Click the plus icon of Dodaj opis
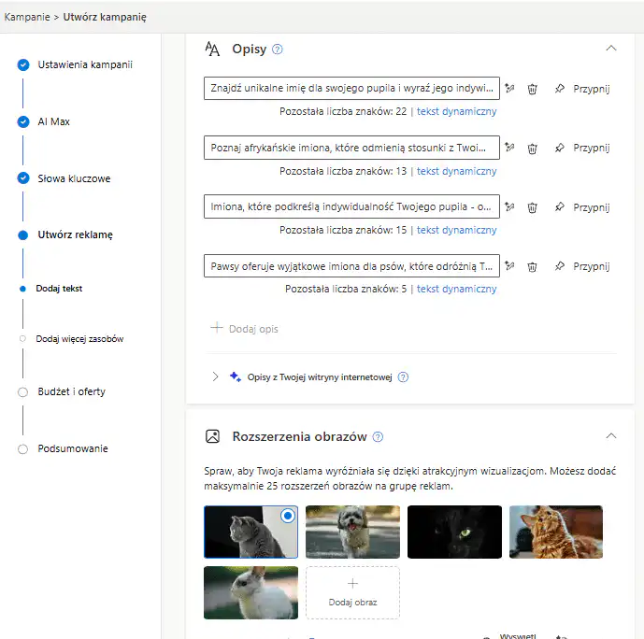Viewport: 644px width, 639px height. point(217,328)
